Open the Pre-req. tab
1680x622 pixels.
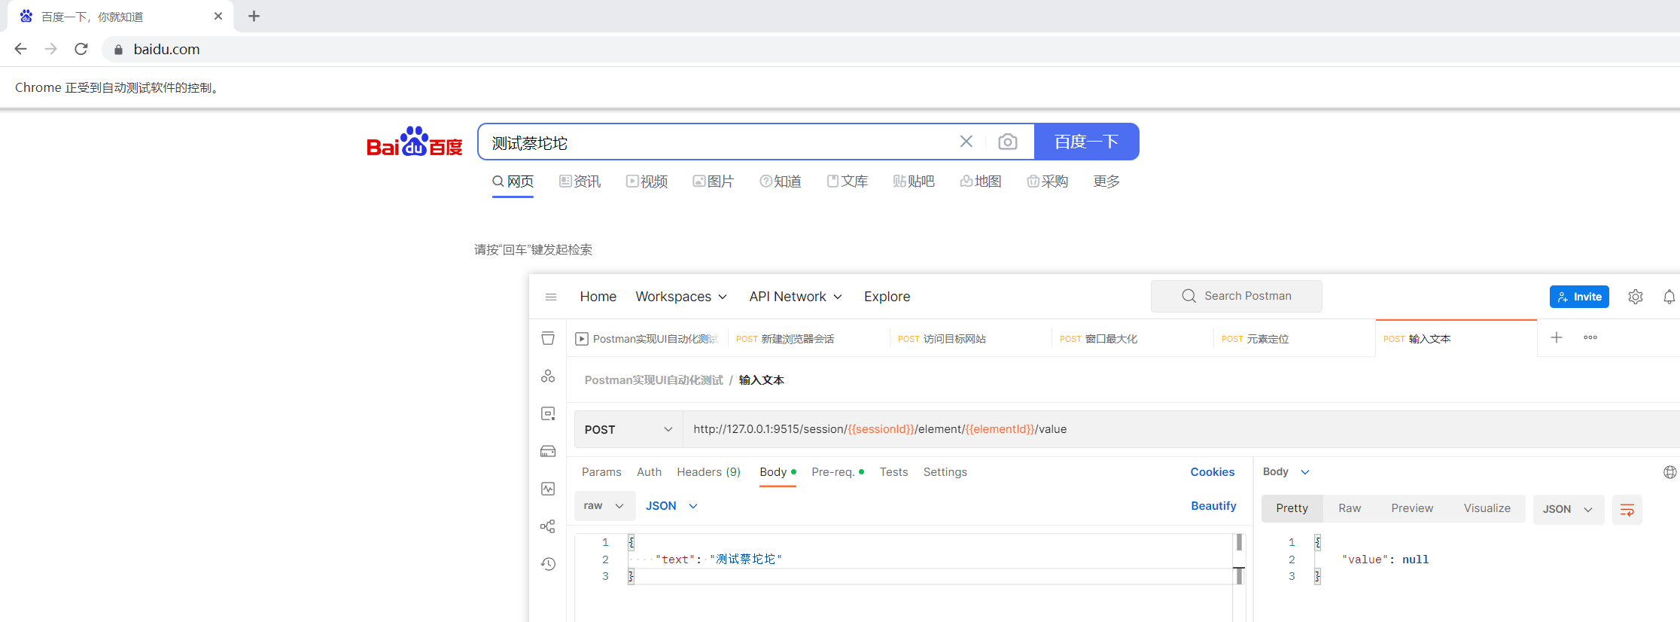click(837, 472)
